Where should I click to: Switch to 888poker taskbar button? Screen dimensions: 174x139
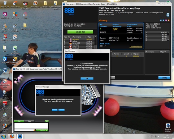click(20, 136)
